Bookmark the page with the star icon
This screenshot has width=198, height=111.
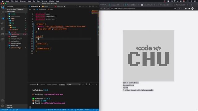coord(175,9)
